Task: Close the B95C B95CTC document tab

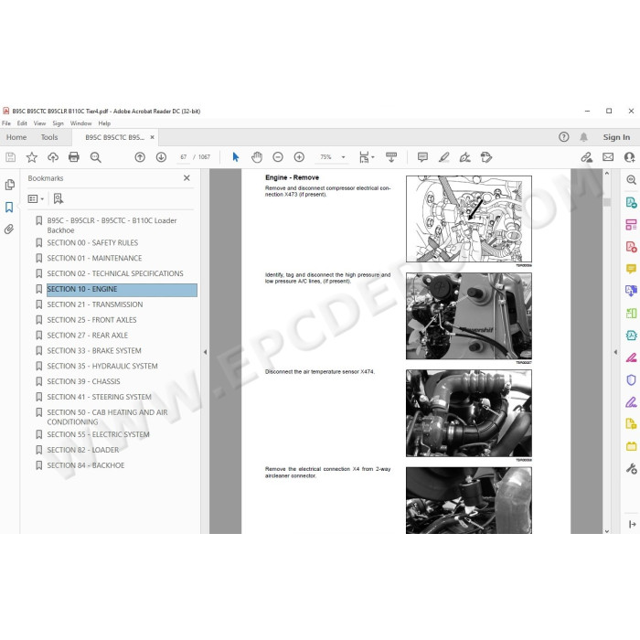Action: point(153,137)
